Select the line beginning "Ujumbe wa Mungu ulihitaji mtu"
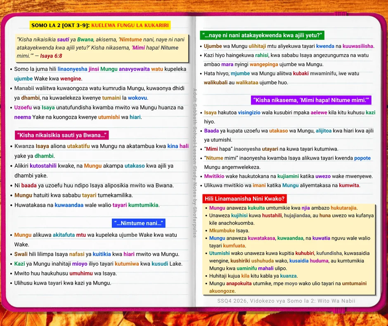Image resolution: width=388 pixels, height=326 pixels. (x=289, y=46)
